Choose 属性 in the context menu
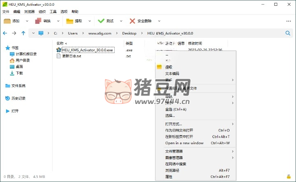 [169, 177]
